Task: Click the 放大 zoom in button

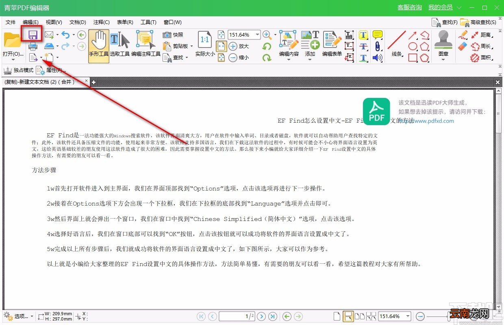Action: coord(239,46)
